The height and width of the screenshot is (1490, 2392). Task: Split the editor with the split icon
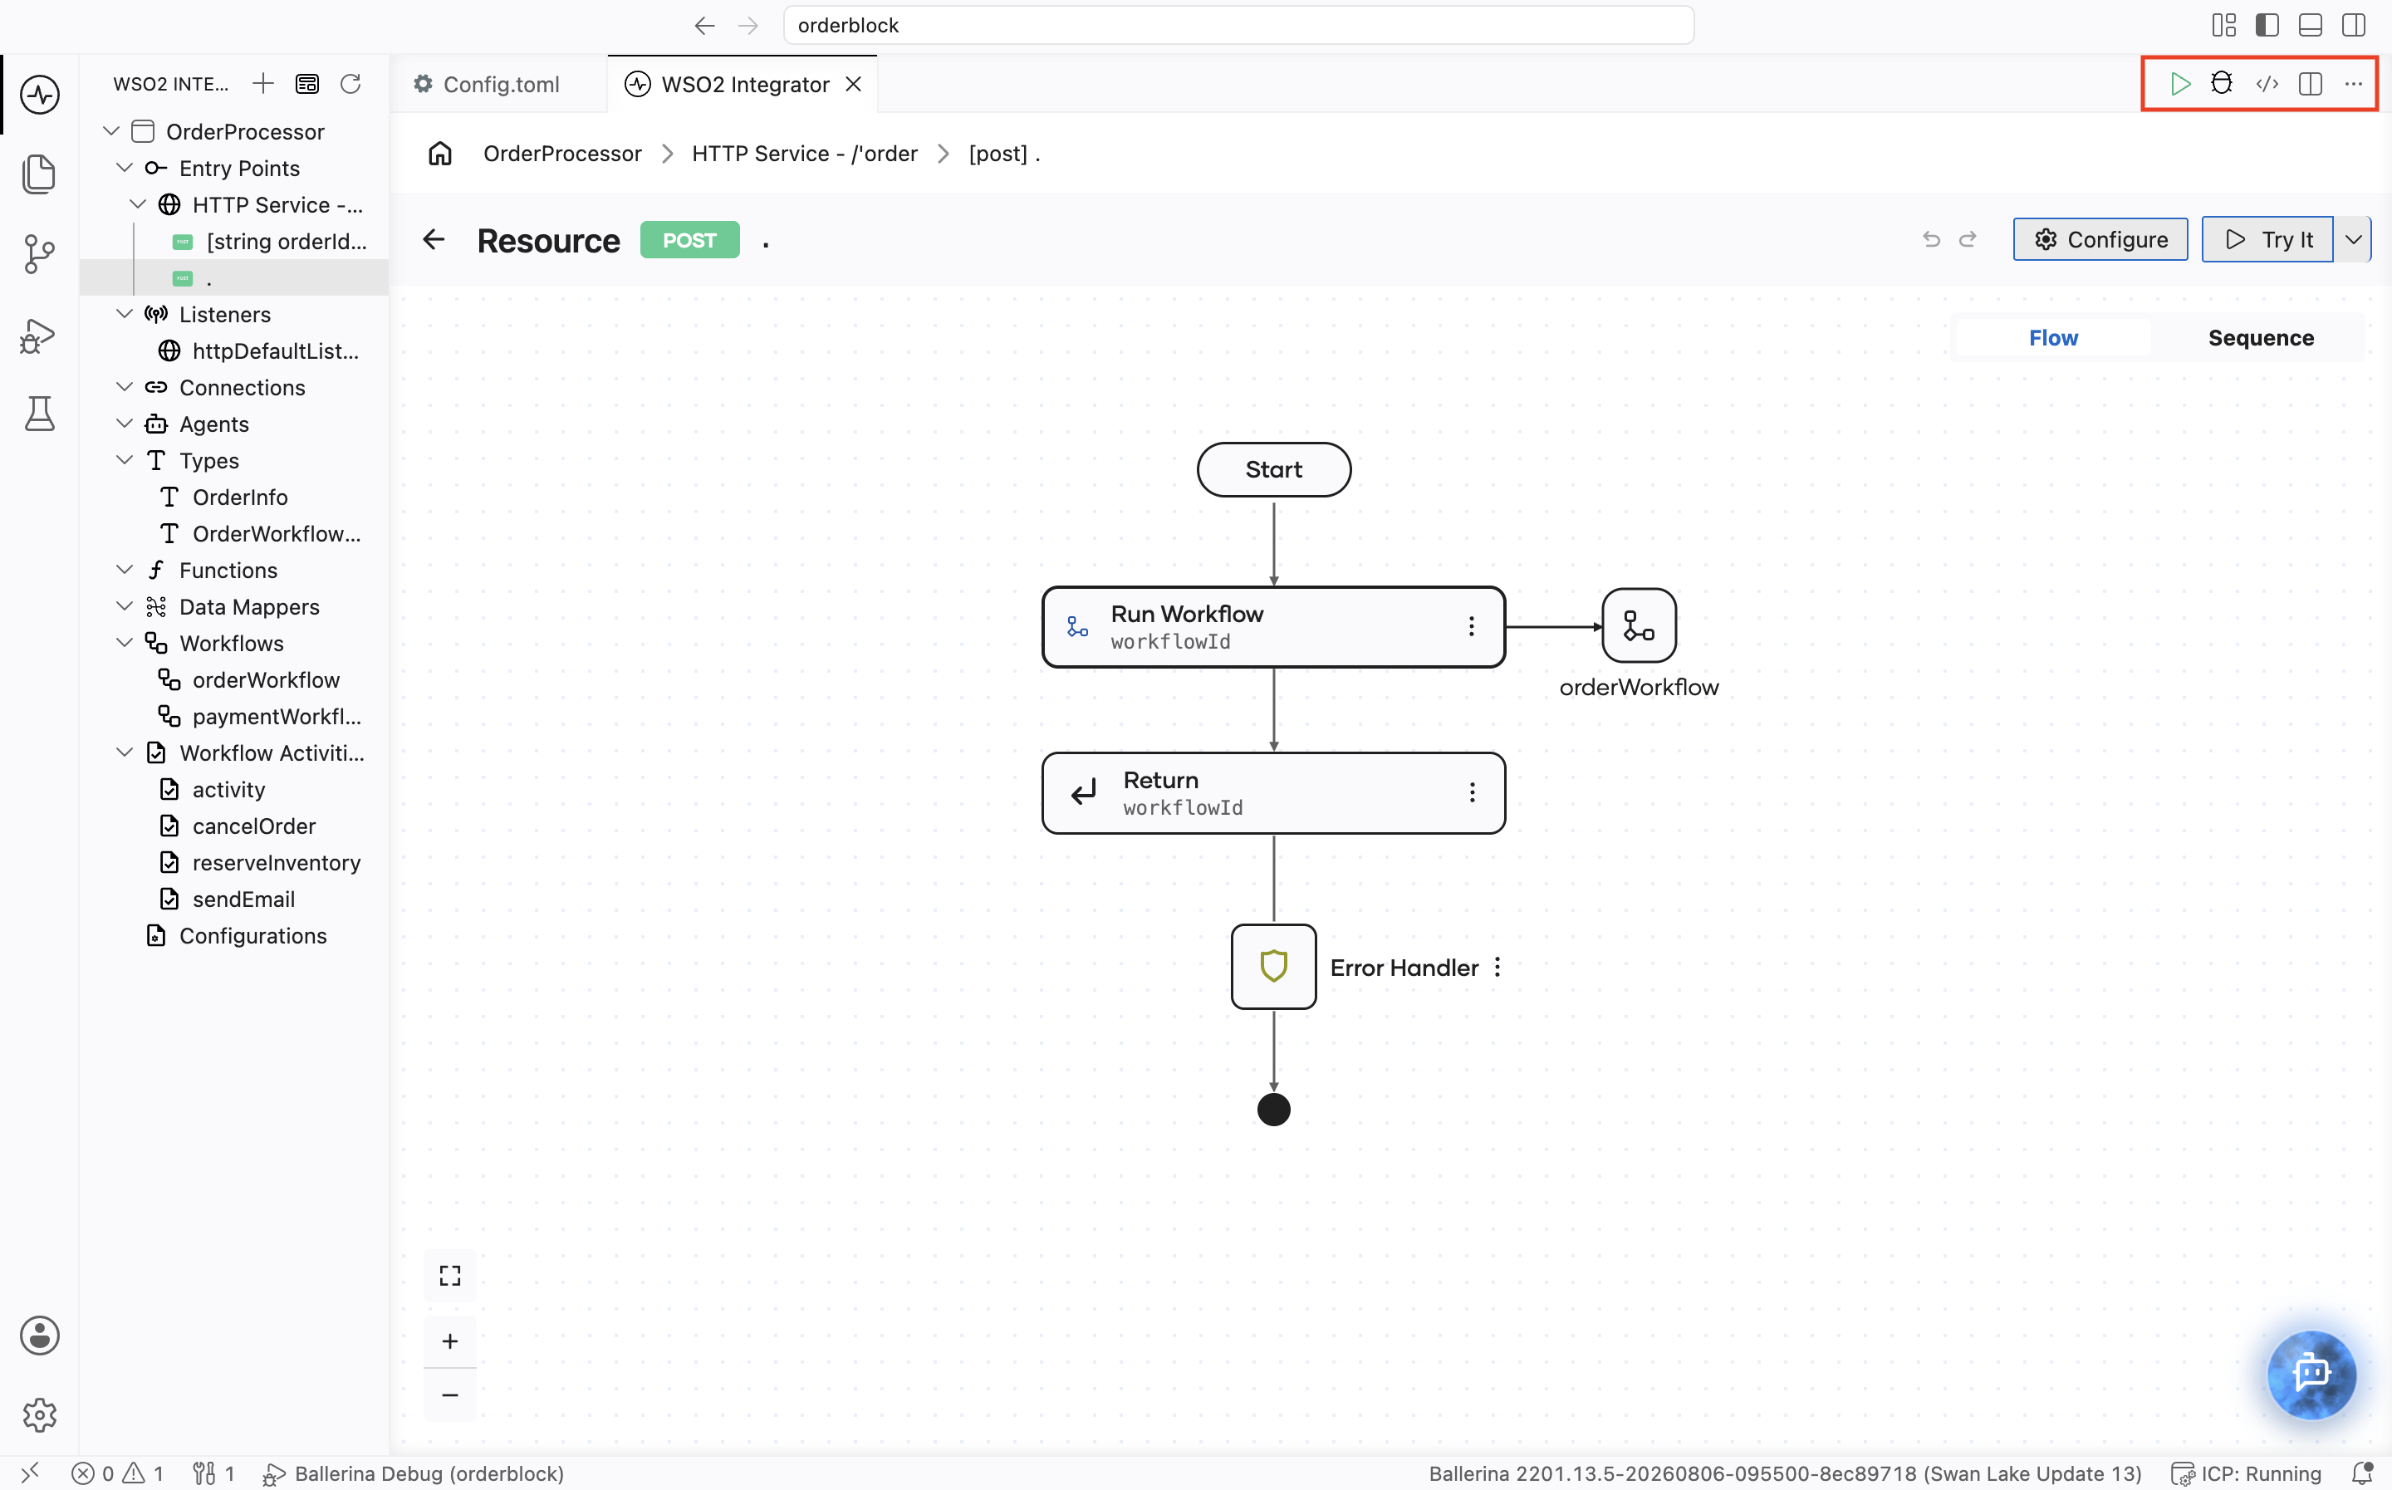click(2311, 84)
